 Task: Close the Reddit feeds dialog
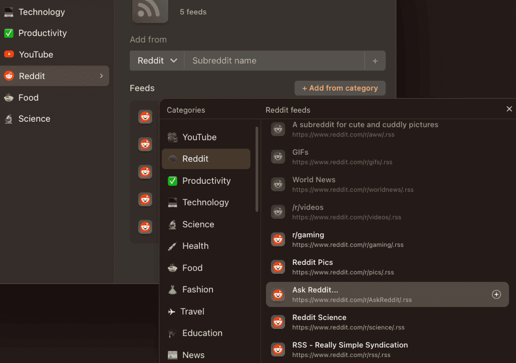coord(509,109)
